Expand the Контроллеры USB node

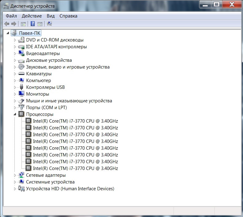coord(15,87)
